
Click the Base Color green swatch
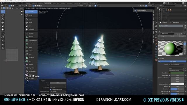coord(177,73)
